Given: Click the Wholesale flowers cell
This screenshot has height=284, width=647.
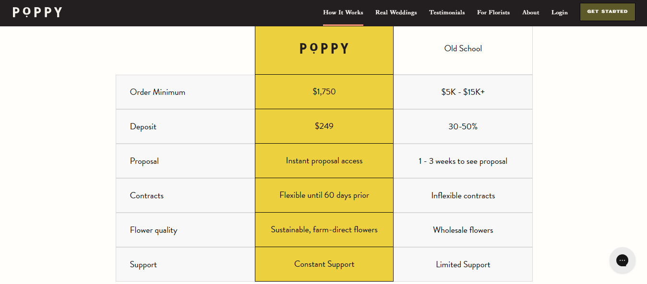Looking at the screenshot, I should coord(463,230).
